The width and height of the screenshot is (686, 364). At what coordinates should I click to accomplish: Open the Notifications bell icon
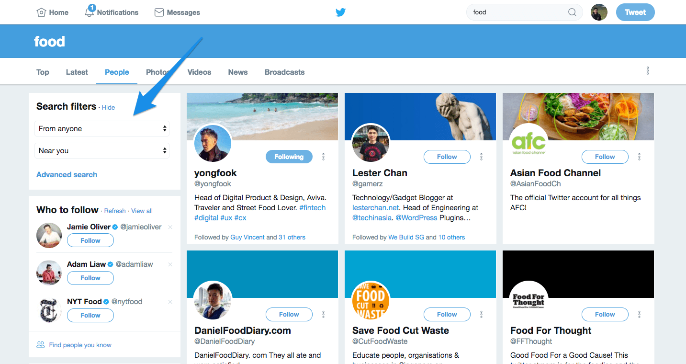89,12
